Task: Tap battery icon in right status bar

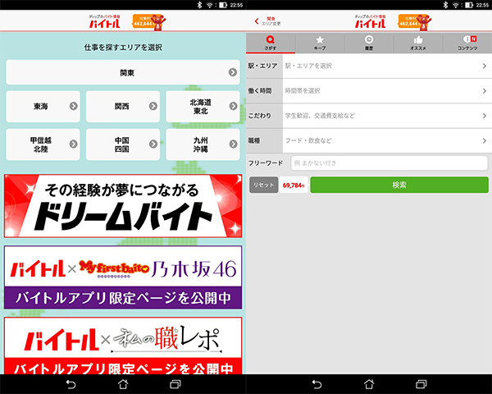Action: click(469, 5)
